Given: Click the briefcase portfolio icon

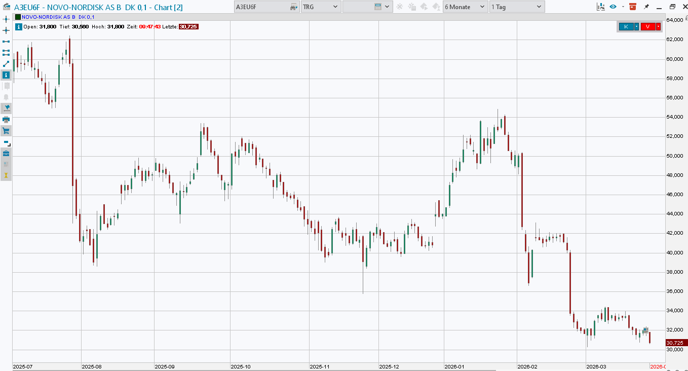Looking at the screenshot, I should pos(6,153).
